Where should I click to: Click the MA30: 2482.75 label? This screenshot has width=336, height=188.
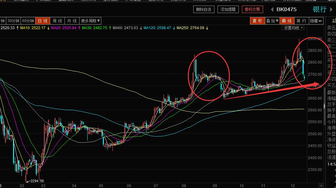coord(94,28)
